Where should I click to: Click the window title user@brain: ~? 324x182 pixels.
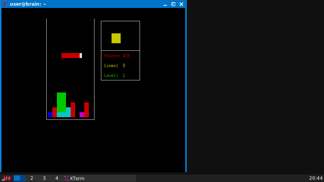pos(28,4)
